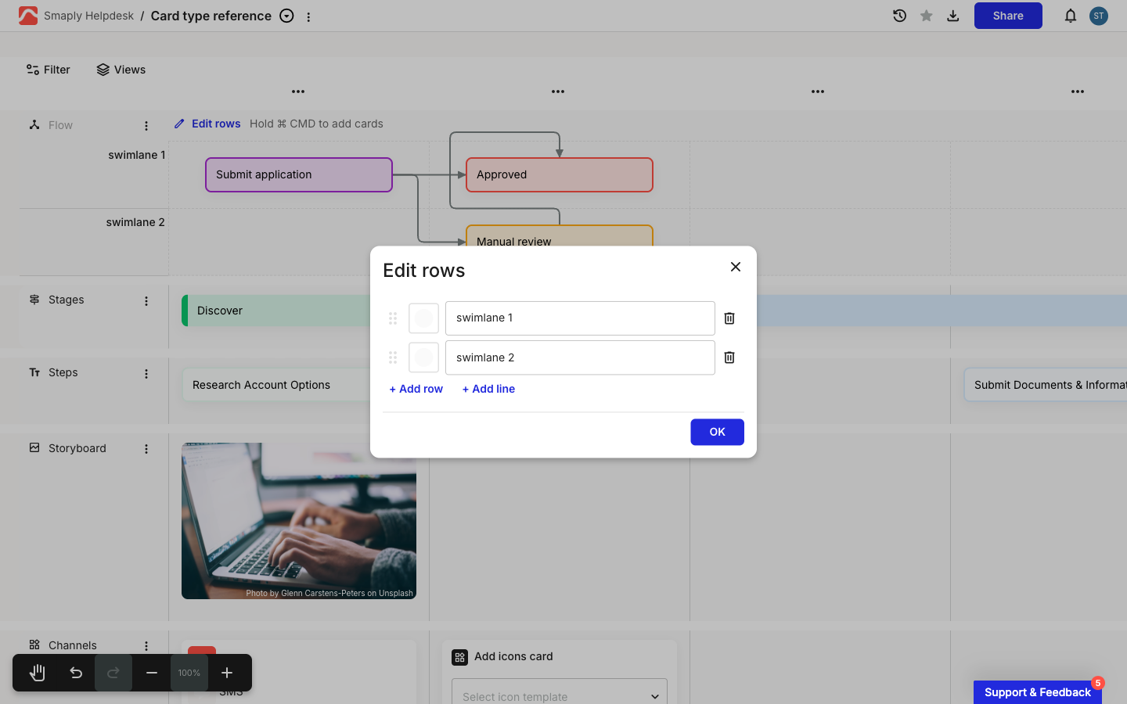Star this journey map as favorite

927,16
